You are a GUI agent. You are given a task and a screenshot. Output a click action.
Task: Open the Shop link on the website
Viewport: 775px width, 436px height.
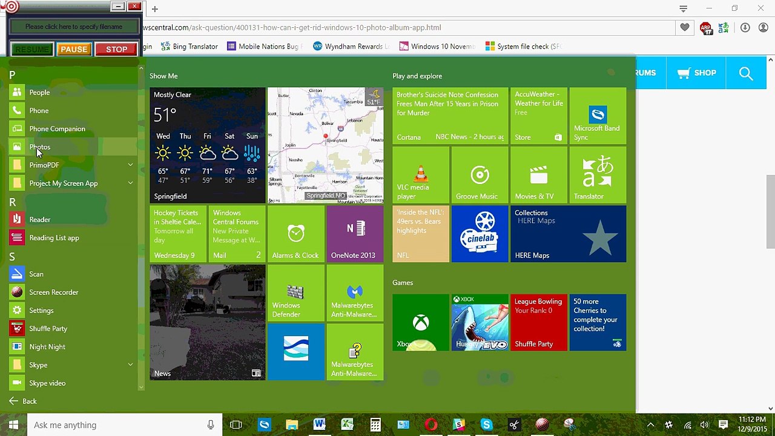pos(697,73)
